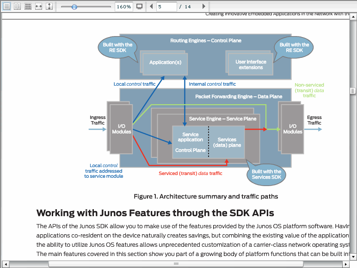Click left 'I/O Modules' block
The image size is (357, 268).
(x=121, y=129)
